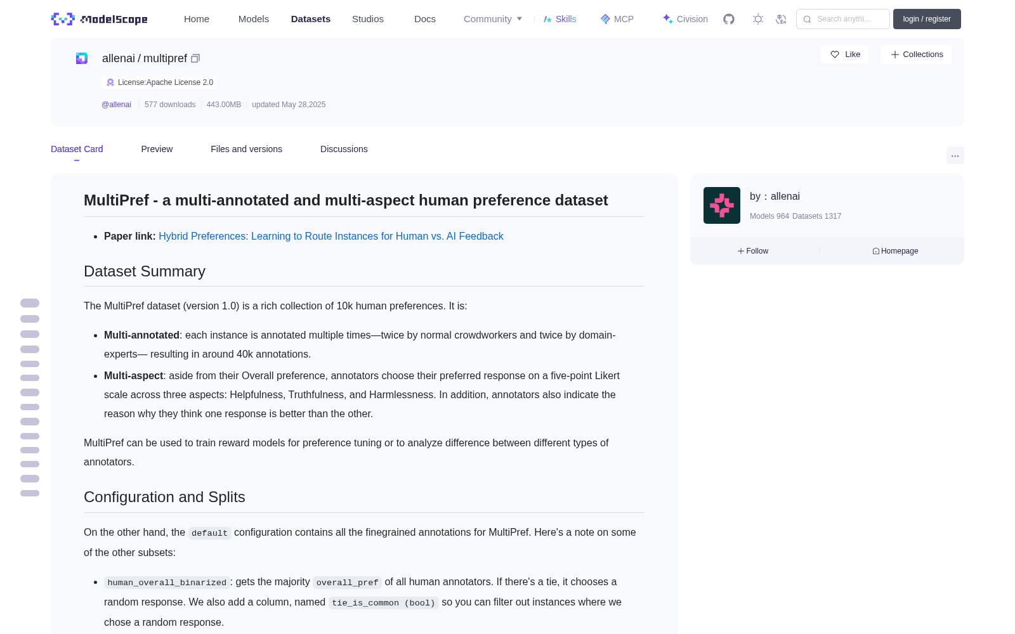Open the Datasets section
Viewport: 1015px width, 634px height.
coord(311,19)
